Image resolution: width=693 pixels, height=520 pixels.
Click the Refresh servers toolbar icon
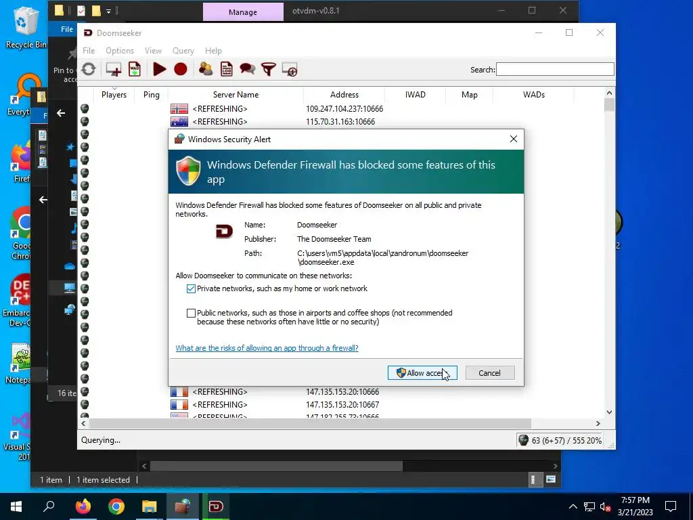[x=89, y=69]
